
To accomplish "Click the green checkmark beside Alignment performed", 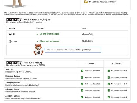I will [x=37, y=41].
